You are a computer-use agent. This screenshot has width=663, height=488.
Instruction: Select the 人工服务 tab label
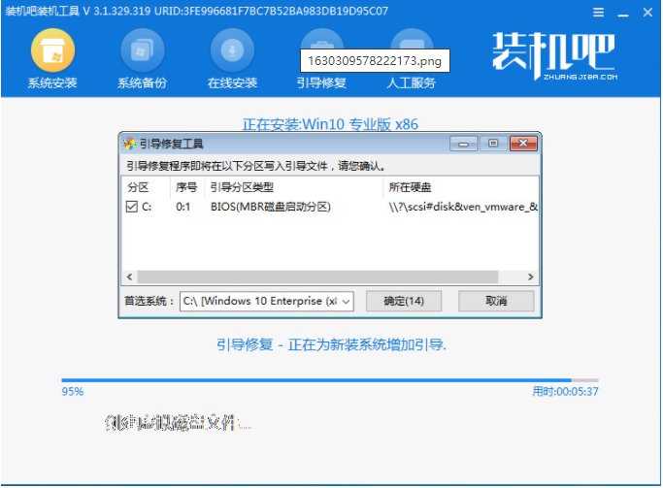(x=411, y=82)
